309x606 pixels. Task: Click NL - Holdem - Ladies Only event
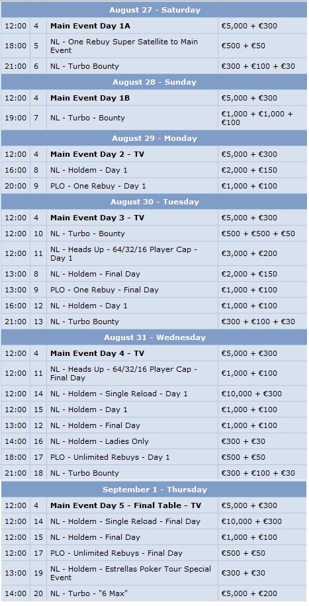pyautogui.click(x=99, y=441)
